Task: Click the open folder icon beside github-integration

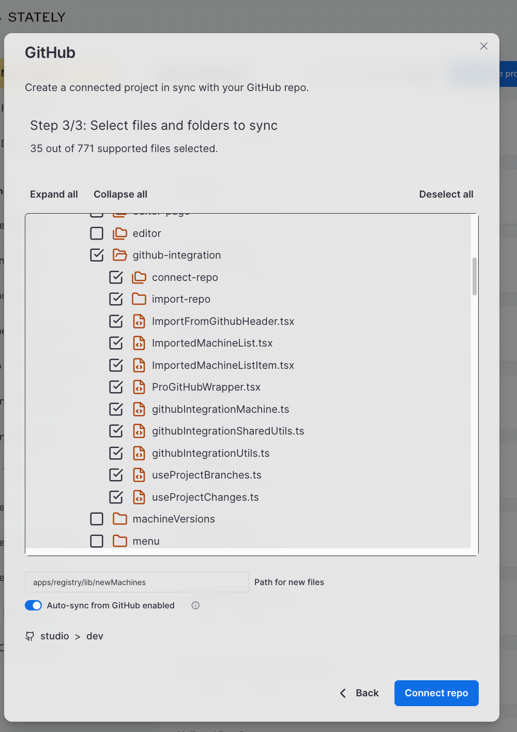Action: click(x=119, y=255)
